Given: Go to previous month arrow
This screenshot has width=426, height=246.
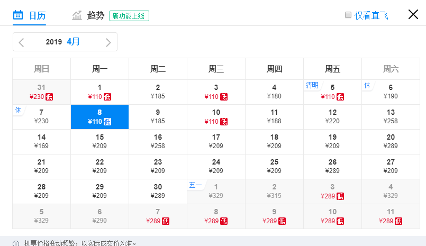Looking at the screenshot, I should (22, 42).
